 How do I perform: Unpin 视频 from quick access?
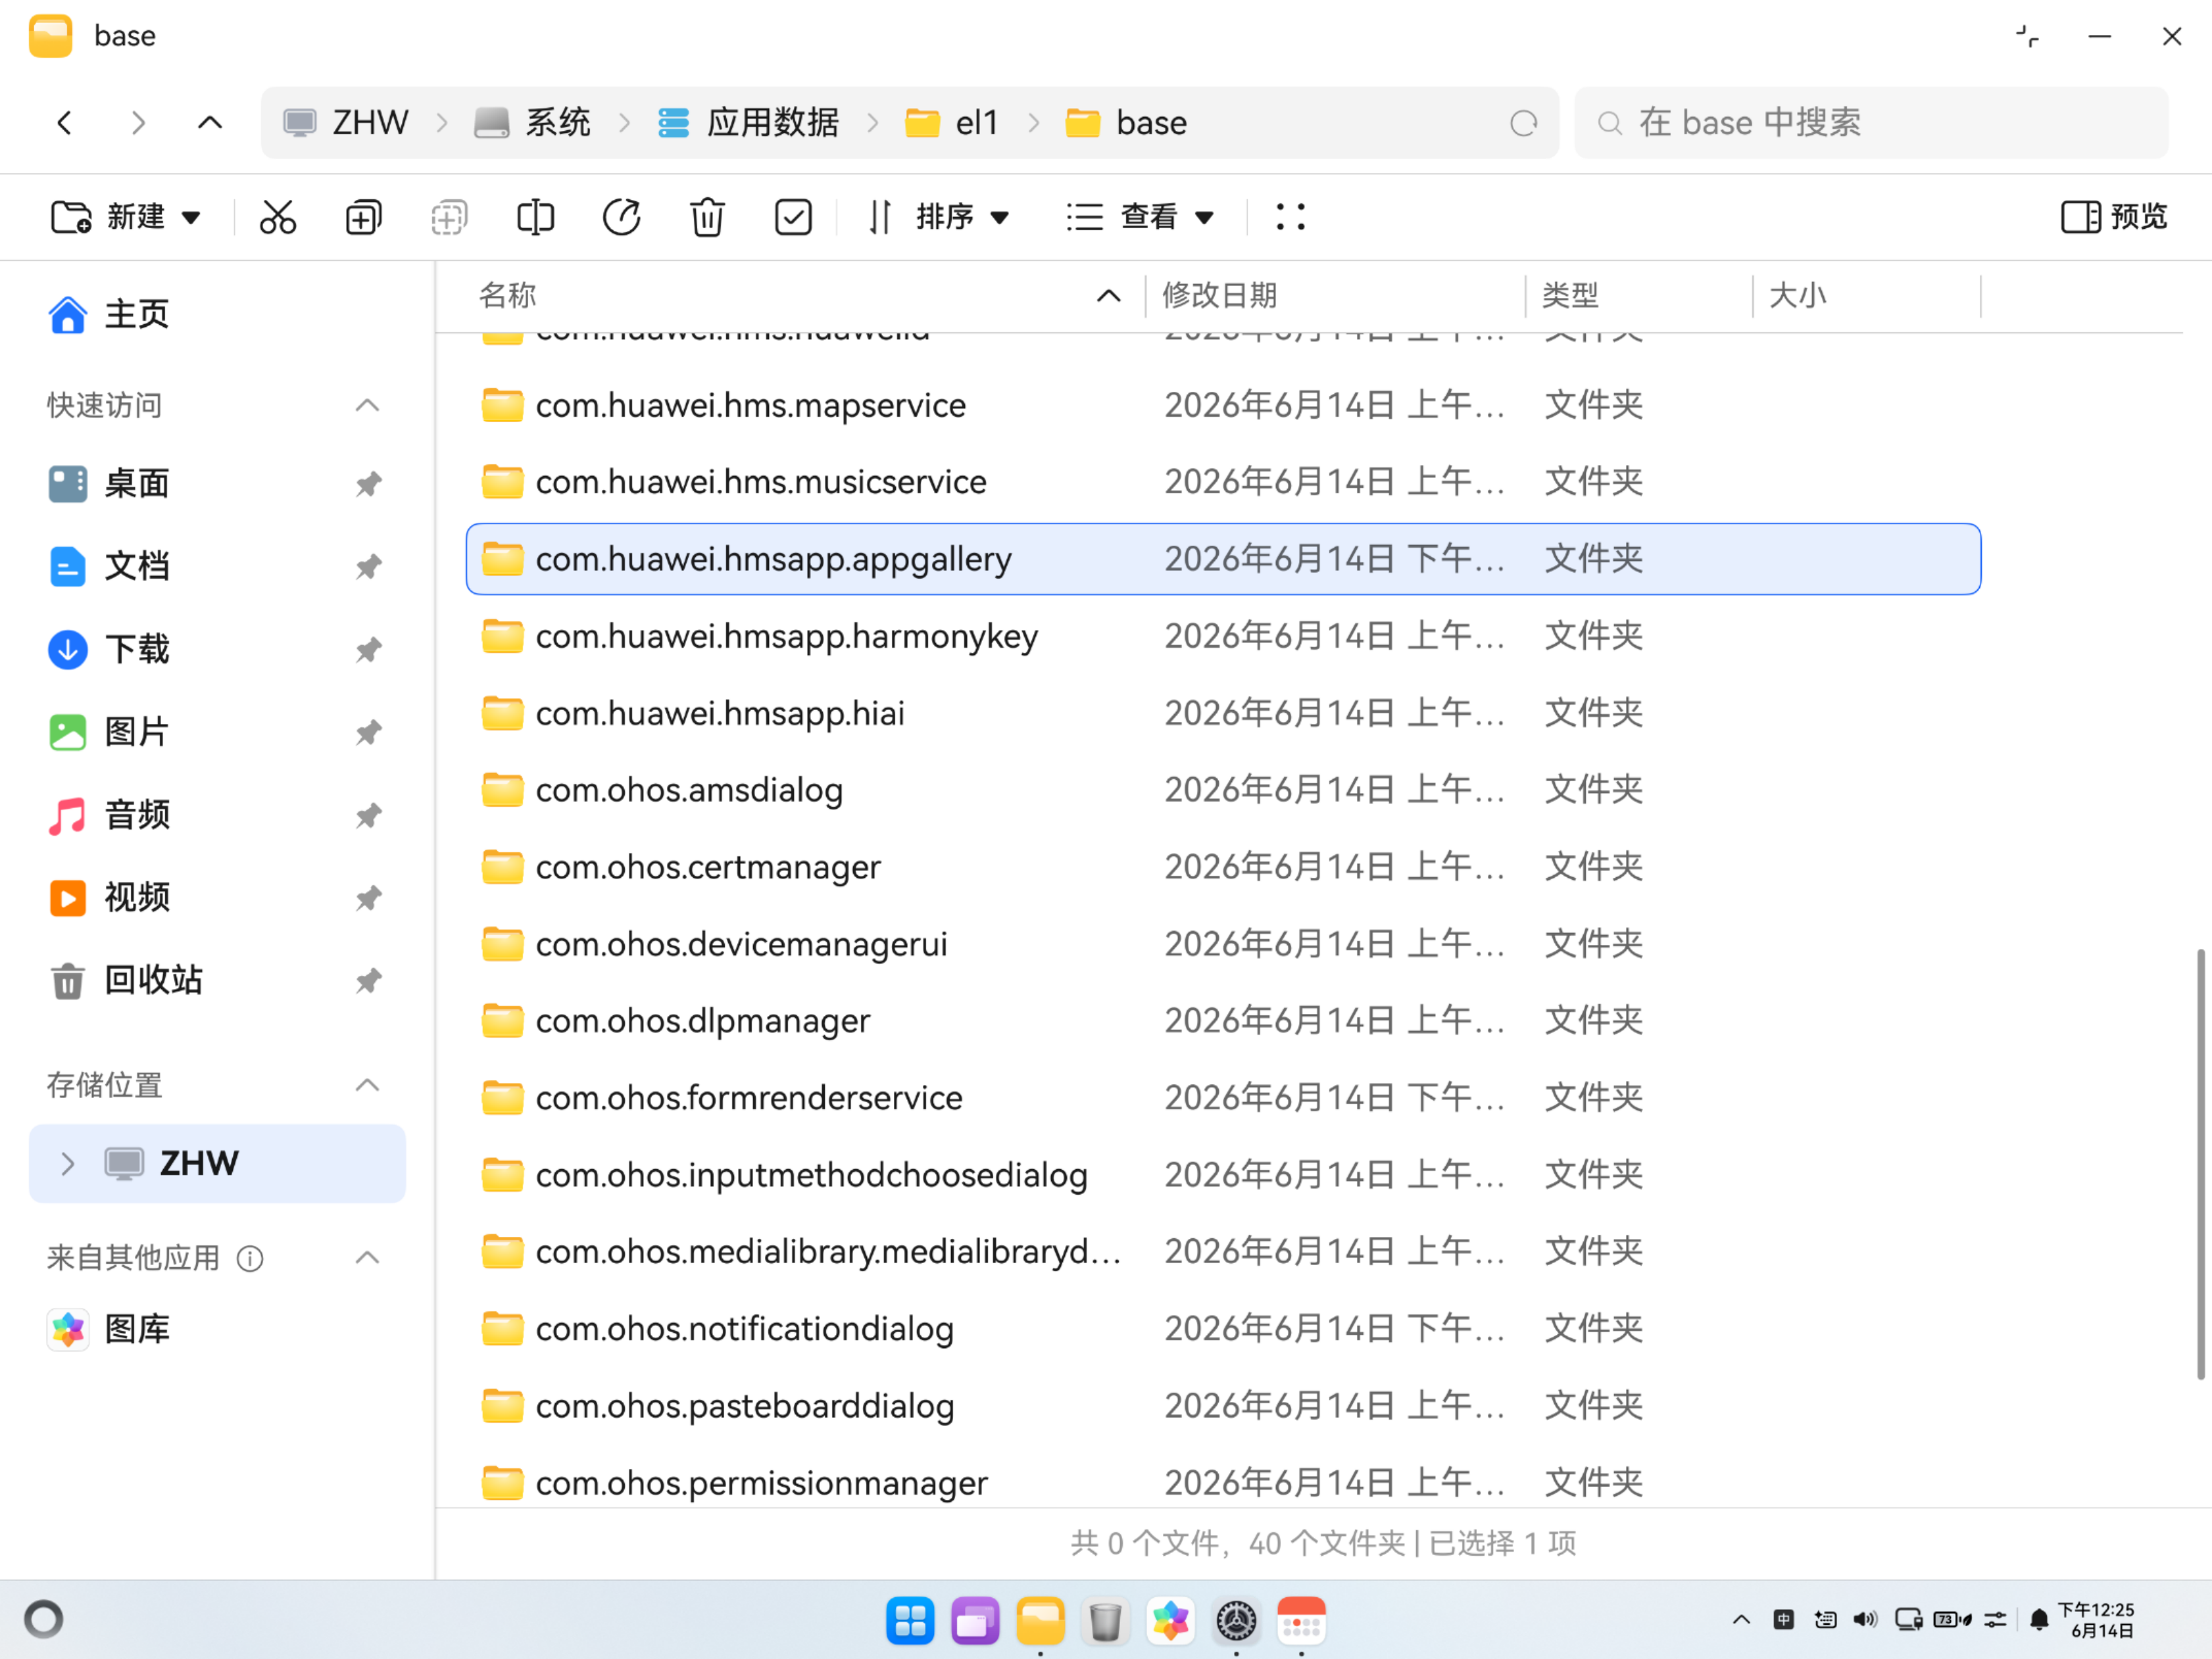(368, 898)
